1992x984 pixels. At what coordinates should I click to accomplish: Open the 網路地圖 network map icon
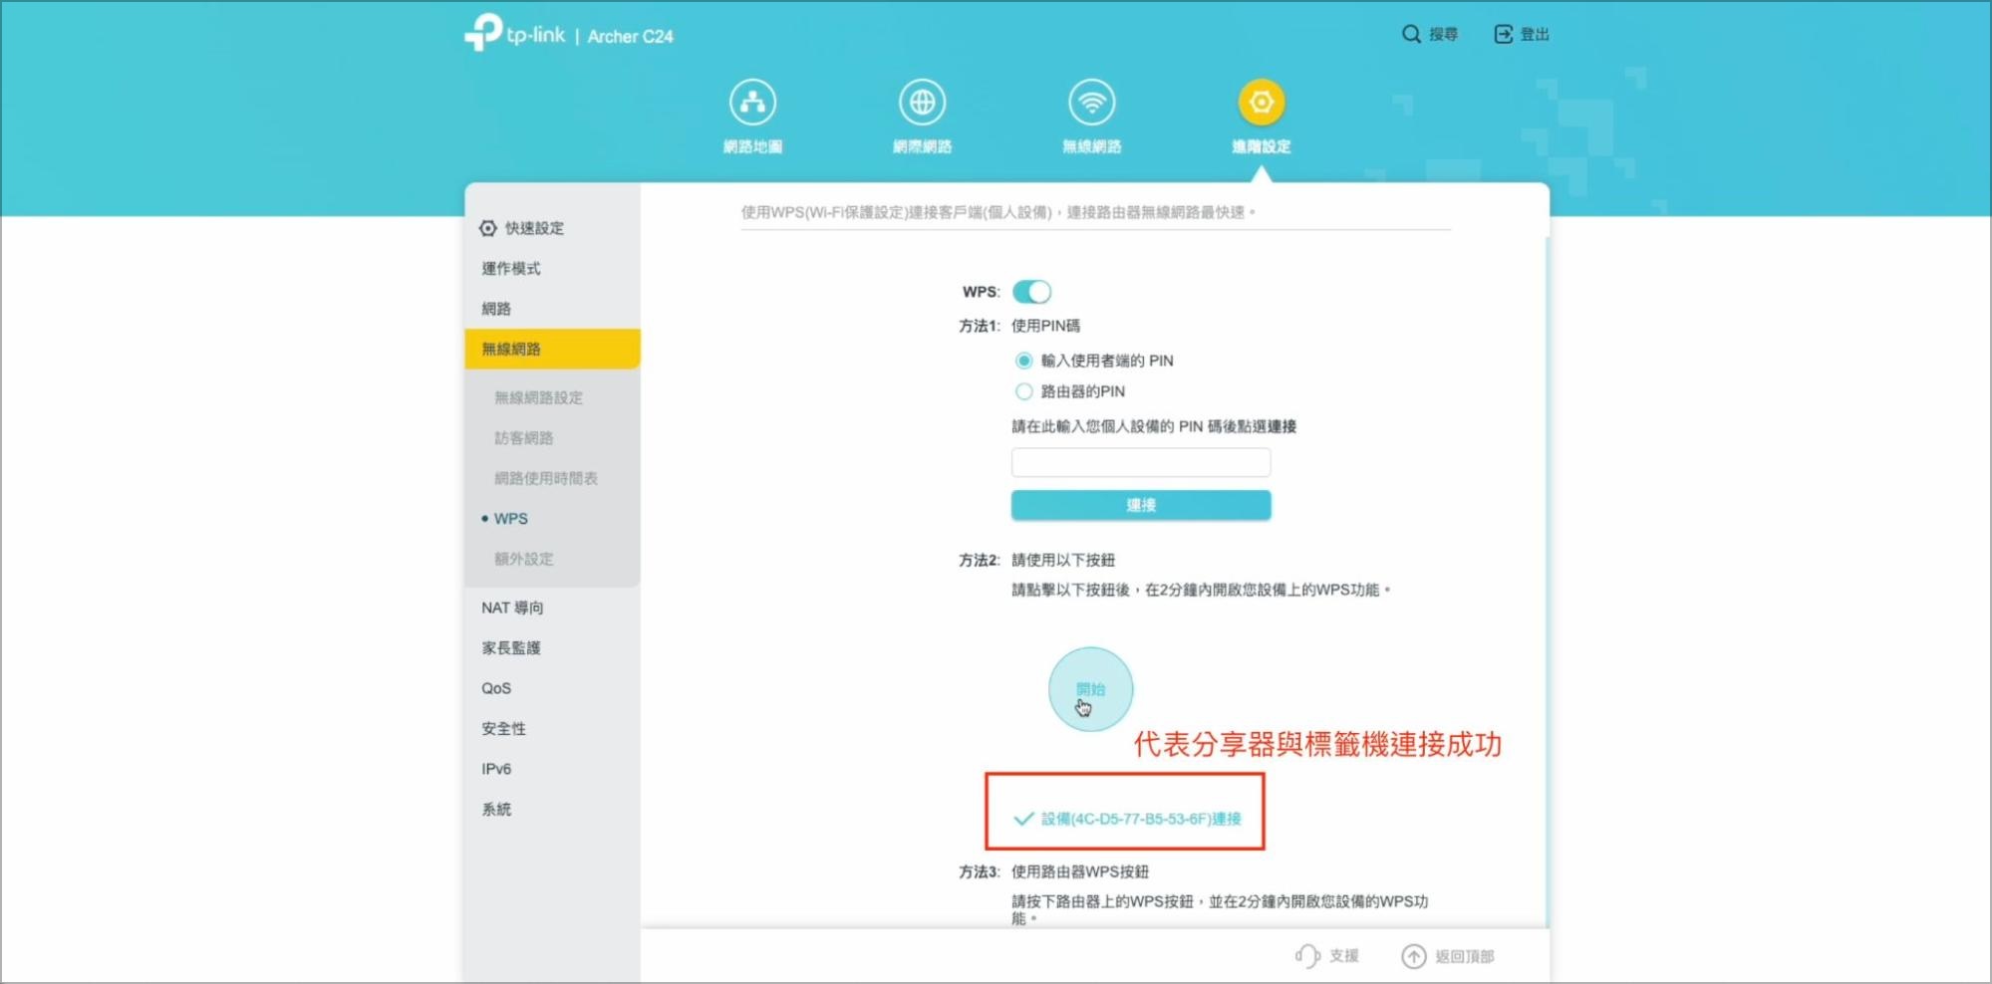tap(752, 103)
